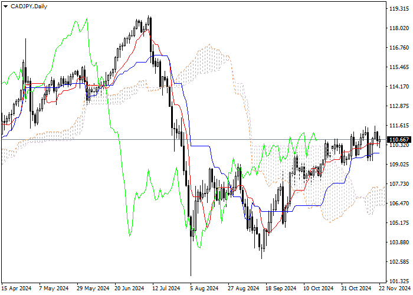Click the 112.875 price axis label
413x295 pixels.
pyautogui.click(x=399, y=106)
